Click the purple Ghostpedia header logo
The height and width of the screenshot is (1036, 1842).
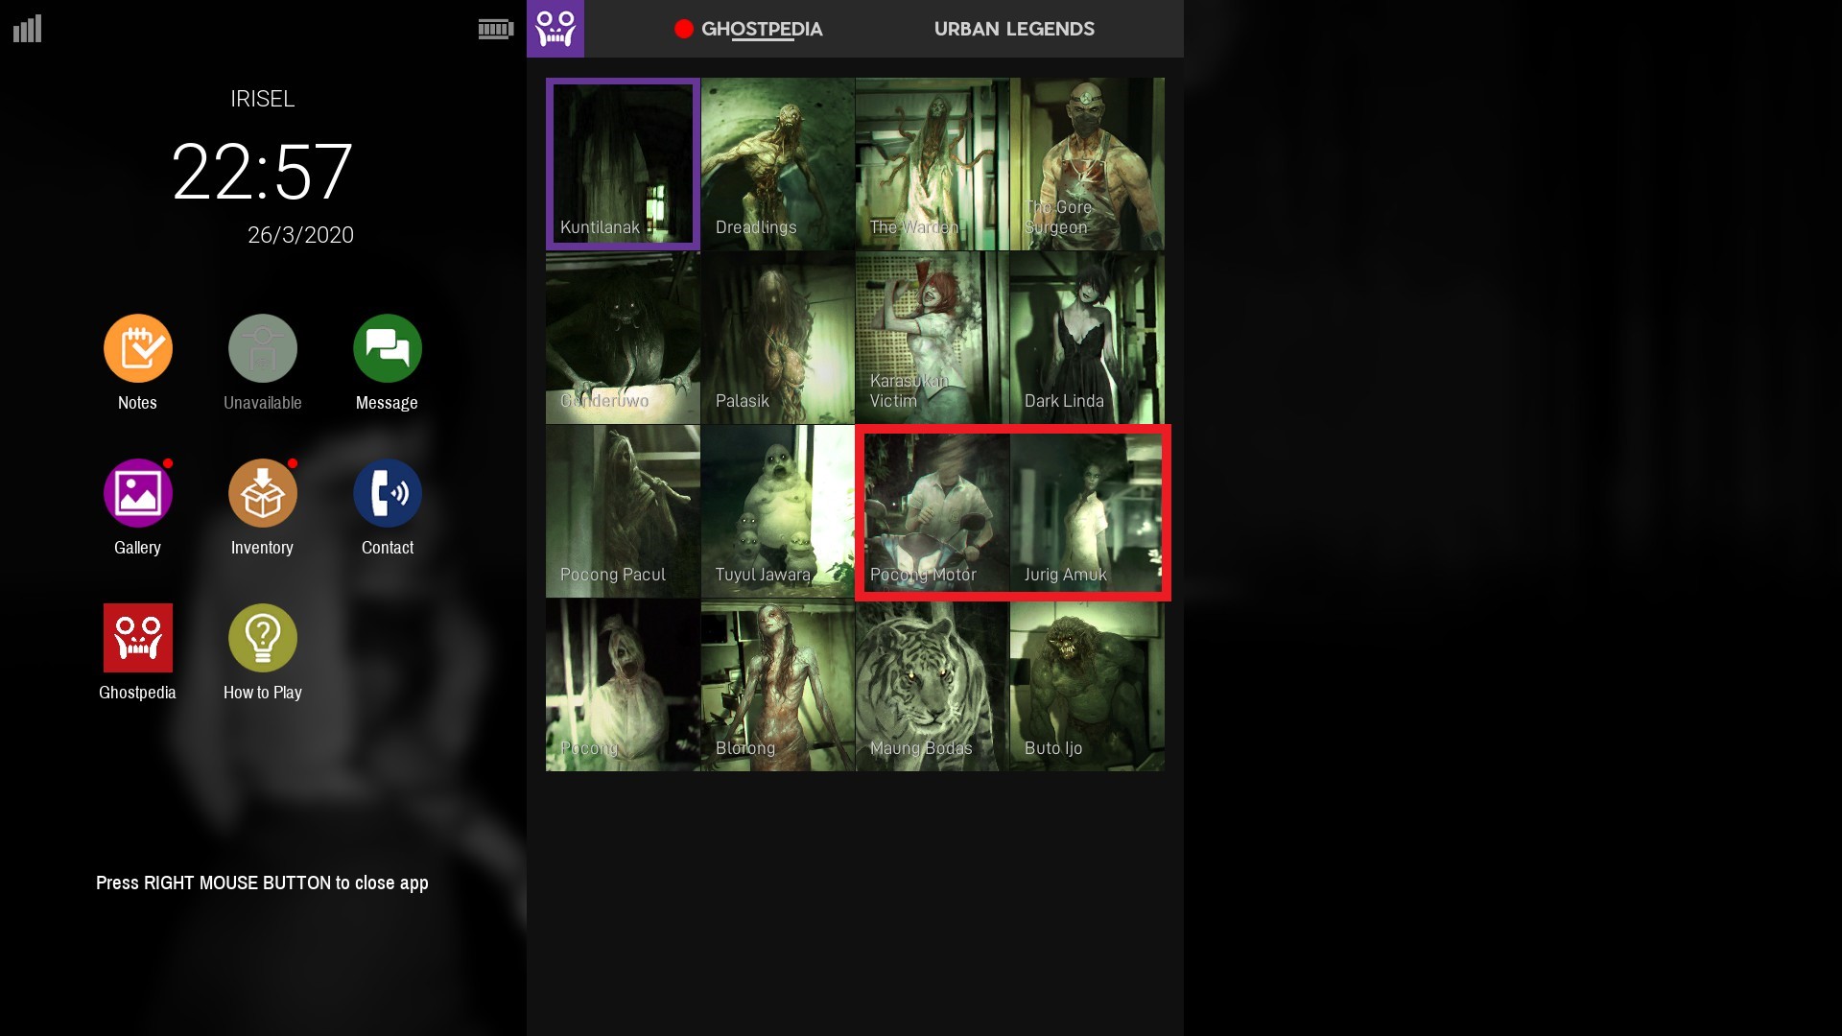click(x=555, y=29)
